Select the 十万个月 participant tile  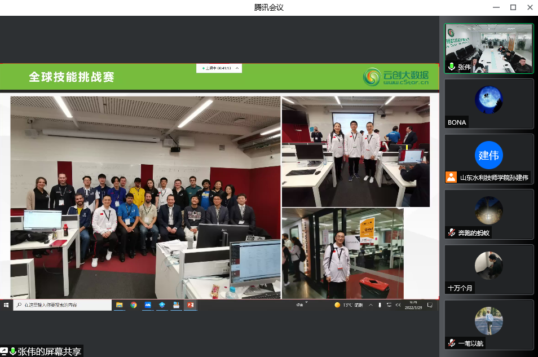[489, 270]
